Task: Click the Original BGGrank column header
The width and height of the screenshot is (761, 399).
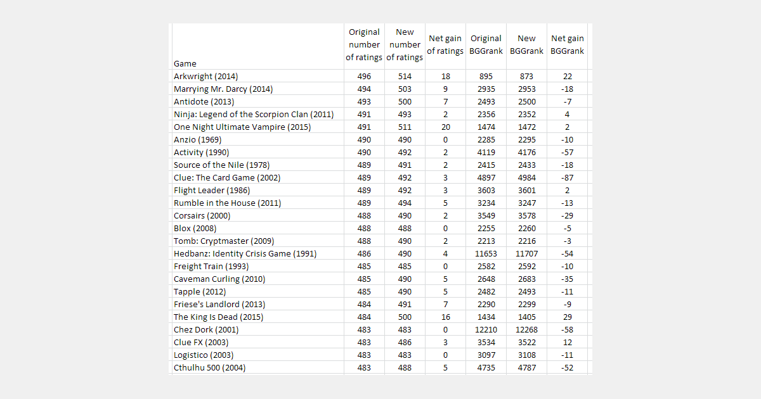Action: 486,44
